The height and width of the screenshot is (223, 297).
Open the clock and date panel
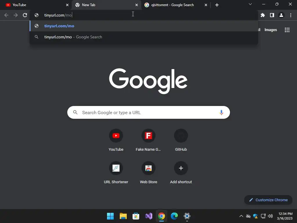pyautogui.click(x=285, y=216)
